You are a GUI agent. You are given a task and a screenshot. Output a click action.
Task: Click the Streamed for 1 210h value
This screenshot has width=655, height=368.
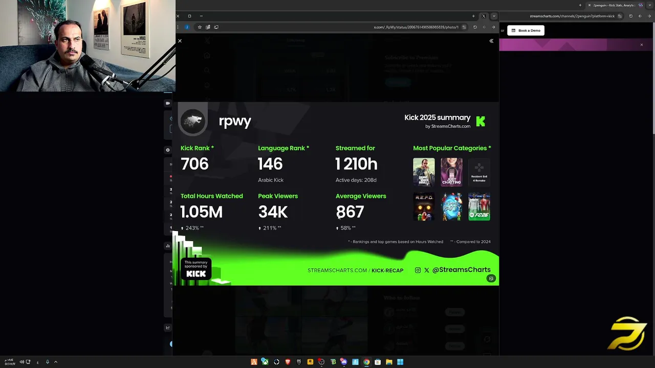pyautogui.click(x=356, y=164)
